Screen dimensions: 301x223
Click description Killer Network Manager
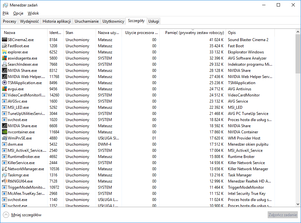(248, 169)
